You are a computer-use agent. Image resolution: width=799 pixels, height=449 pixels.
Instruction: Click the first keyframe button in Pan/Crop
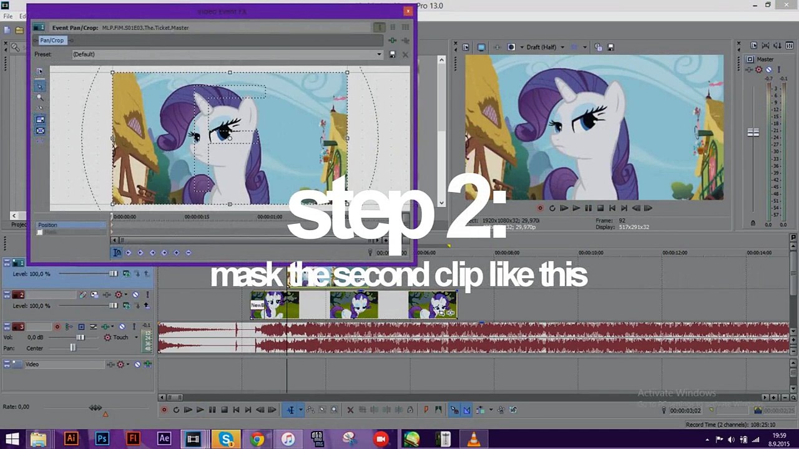pos(129,253)
